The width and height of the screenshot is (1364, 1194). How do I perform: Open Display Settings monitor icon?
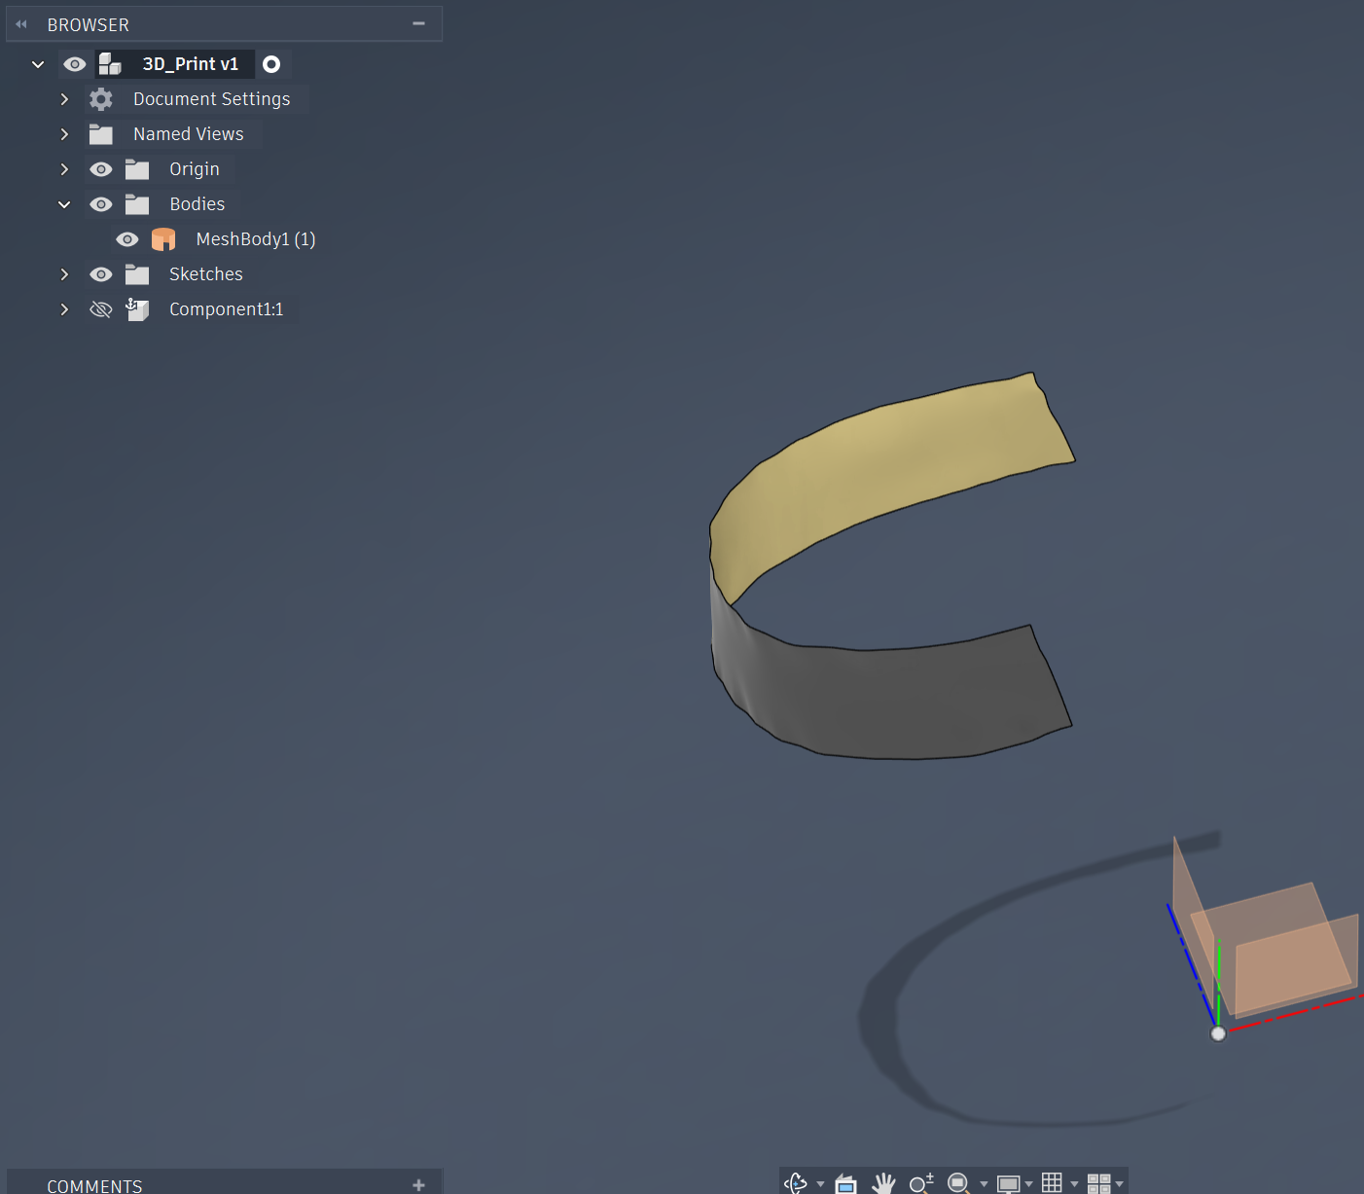(x=1008, y=1183)
